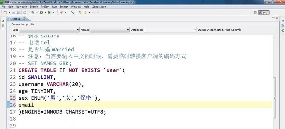Viewport: 285px width, 129px height.
Task: Click the Save All toolbar icon
Action: (x=18, y=12)
